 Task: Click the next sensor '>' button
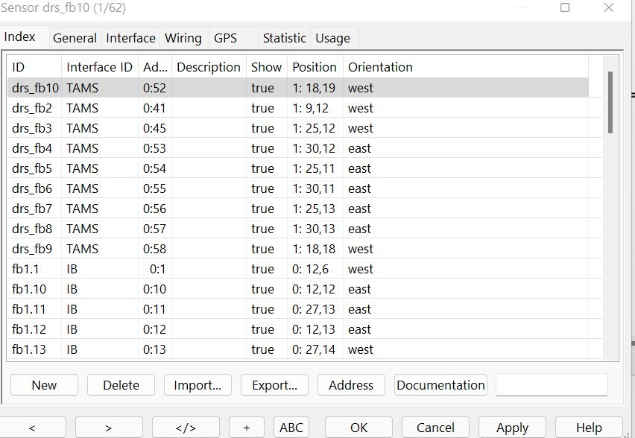109,427
